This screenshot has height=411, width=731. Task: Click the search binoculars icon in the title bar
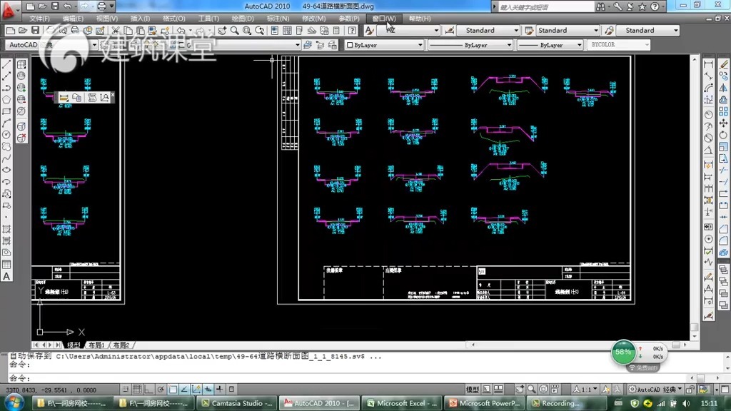pyautogui.click(x=600, y=6)
